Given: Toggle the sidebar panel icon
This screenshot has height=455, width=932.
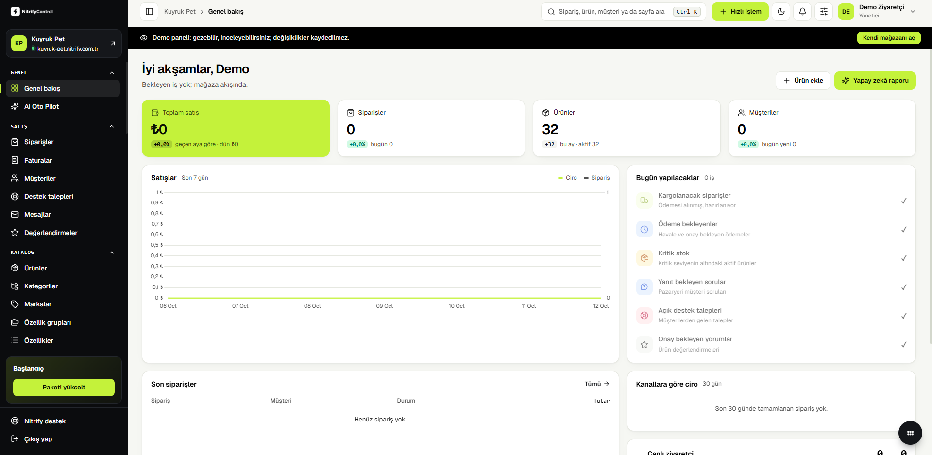Looking at the screenshot, I should click(149, 12).
